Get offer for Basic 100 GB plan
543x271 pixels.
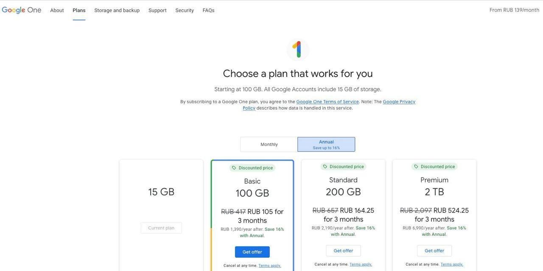click(x=252, y=252)
